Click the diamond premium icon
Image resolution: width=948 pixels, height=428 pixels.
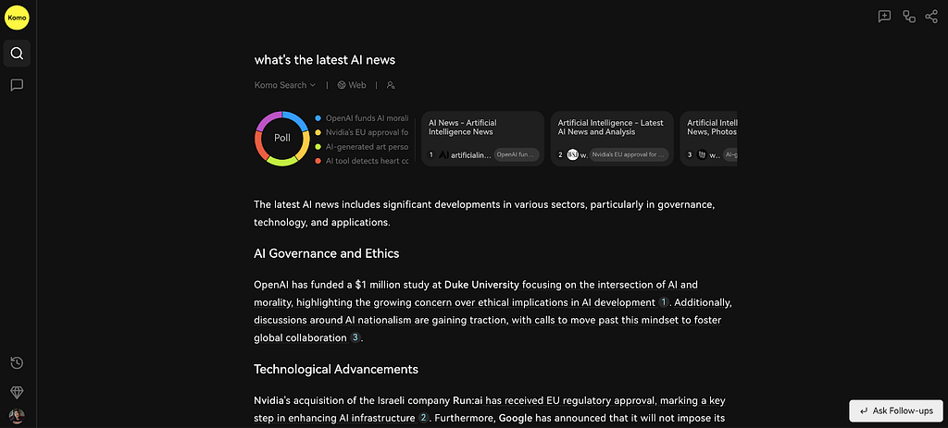pos(17,392)
